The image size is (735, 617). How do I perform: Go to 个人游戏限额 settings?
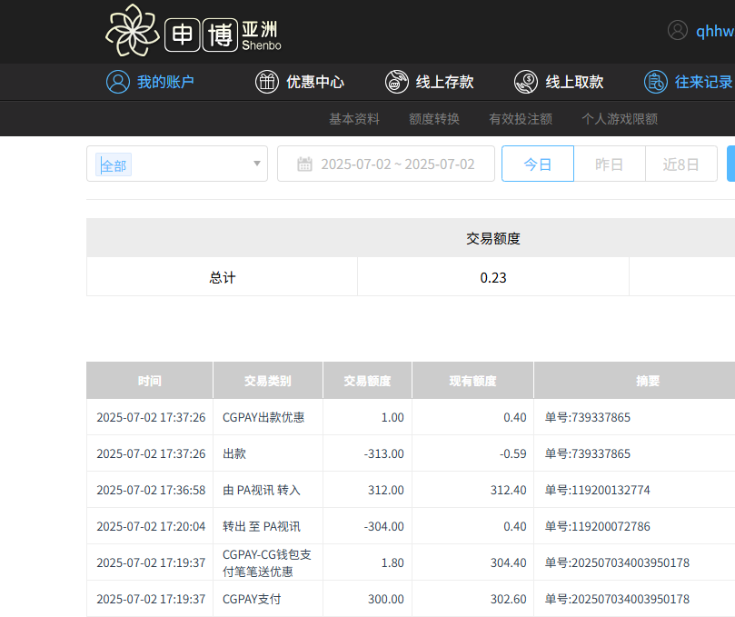pyautogui.click(x=619, y=118)
